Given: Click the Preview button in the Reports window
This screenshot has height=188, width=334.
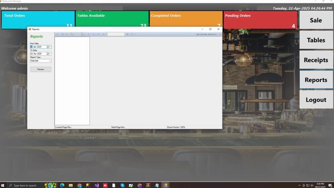Looking at the screenshot, I should click(41, 69).
